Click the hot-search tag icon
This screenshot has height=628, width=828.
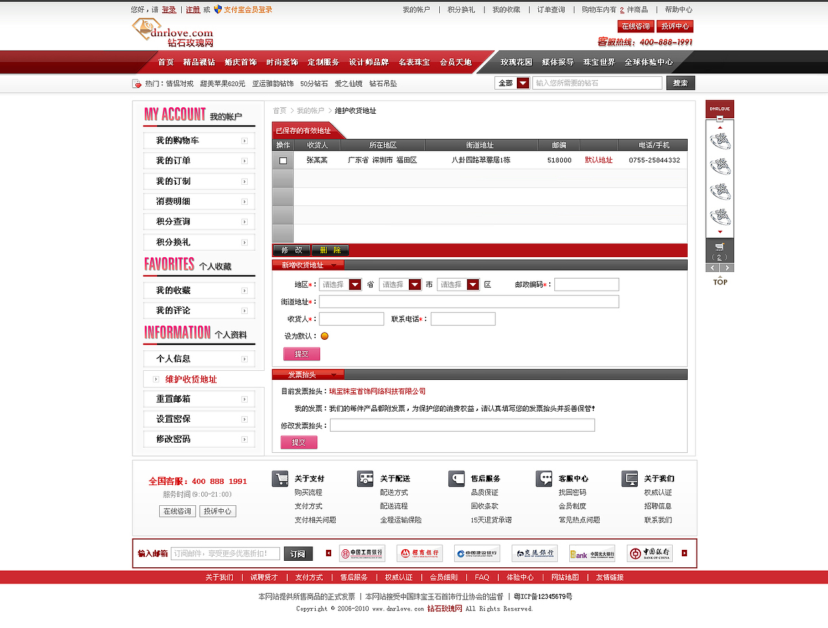coord(136,83)
